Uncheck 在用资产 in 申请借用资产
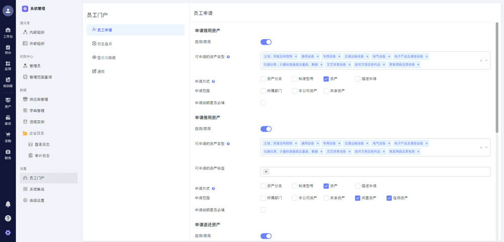Viewport: 504px width, 242px height. [389, 198]
